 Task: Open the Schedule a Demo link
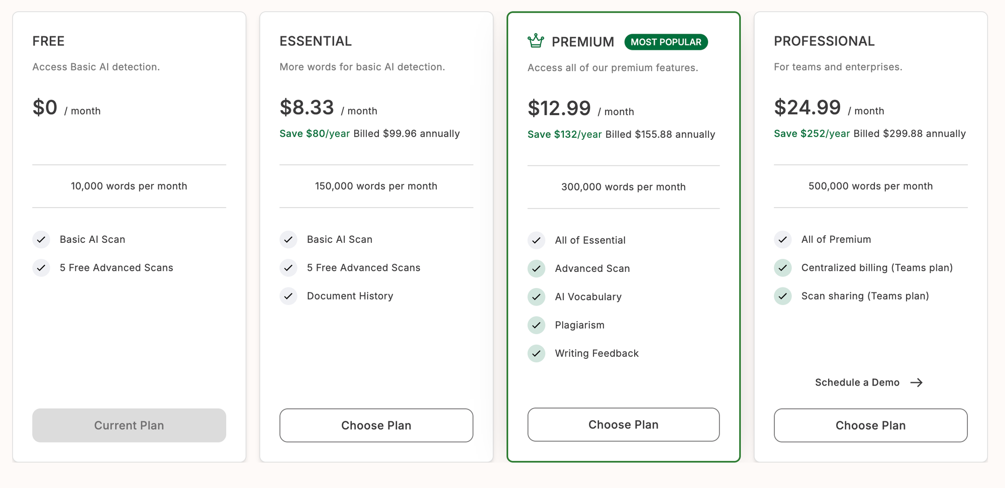pos(857,382)
